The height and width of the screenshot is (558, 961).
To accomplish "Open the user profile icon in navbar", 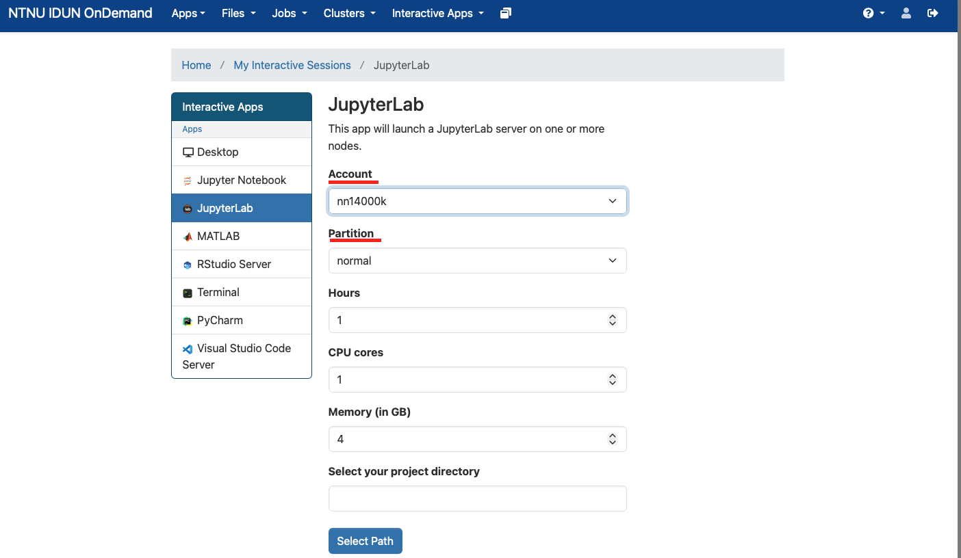I will 906,13.
